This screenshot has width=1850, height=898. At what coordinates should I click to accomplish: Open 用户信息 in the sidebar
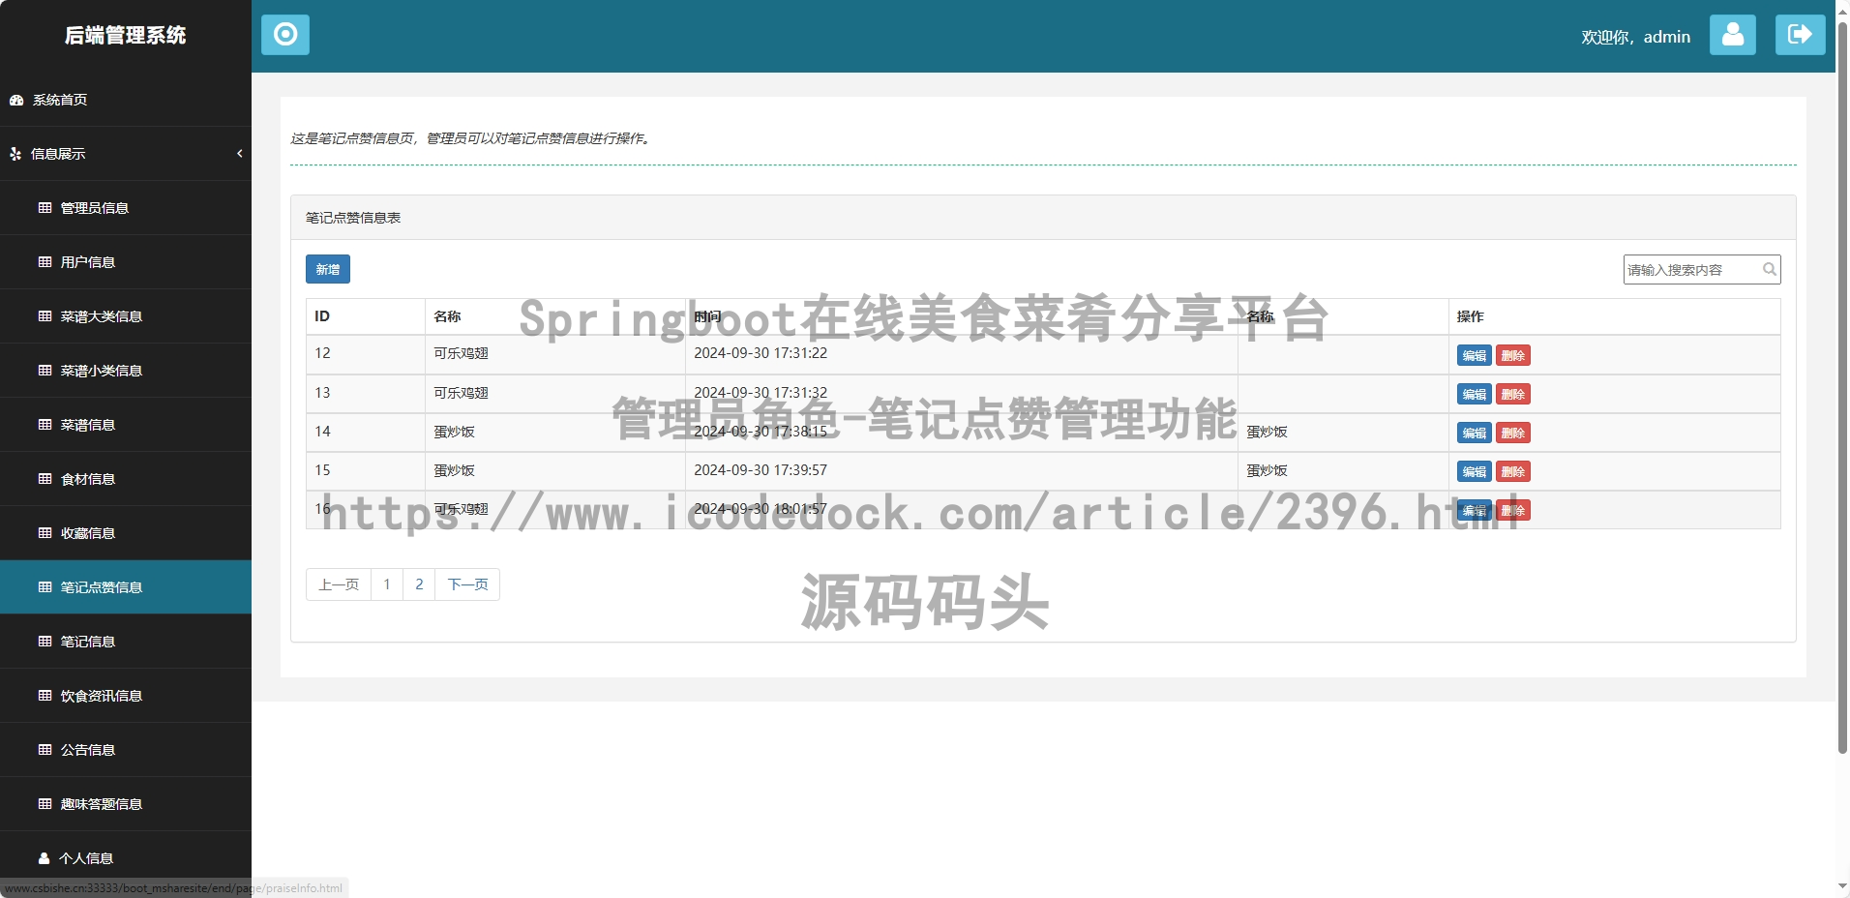click(88, 262)
